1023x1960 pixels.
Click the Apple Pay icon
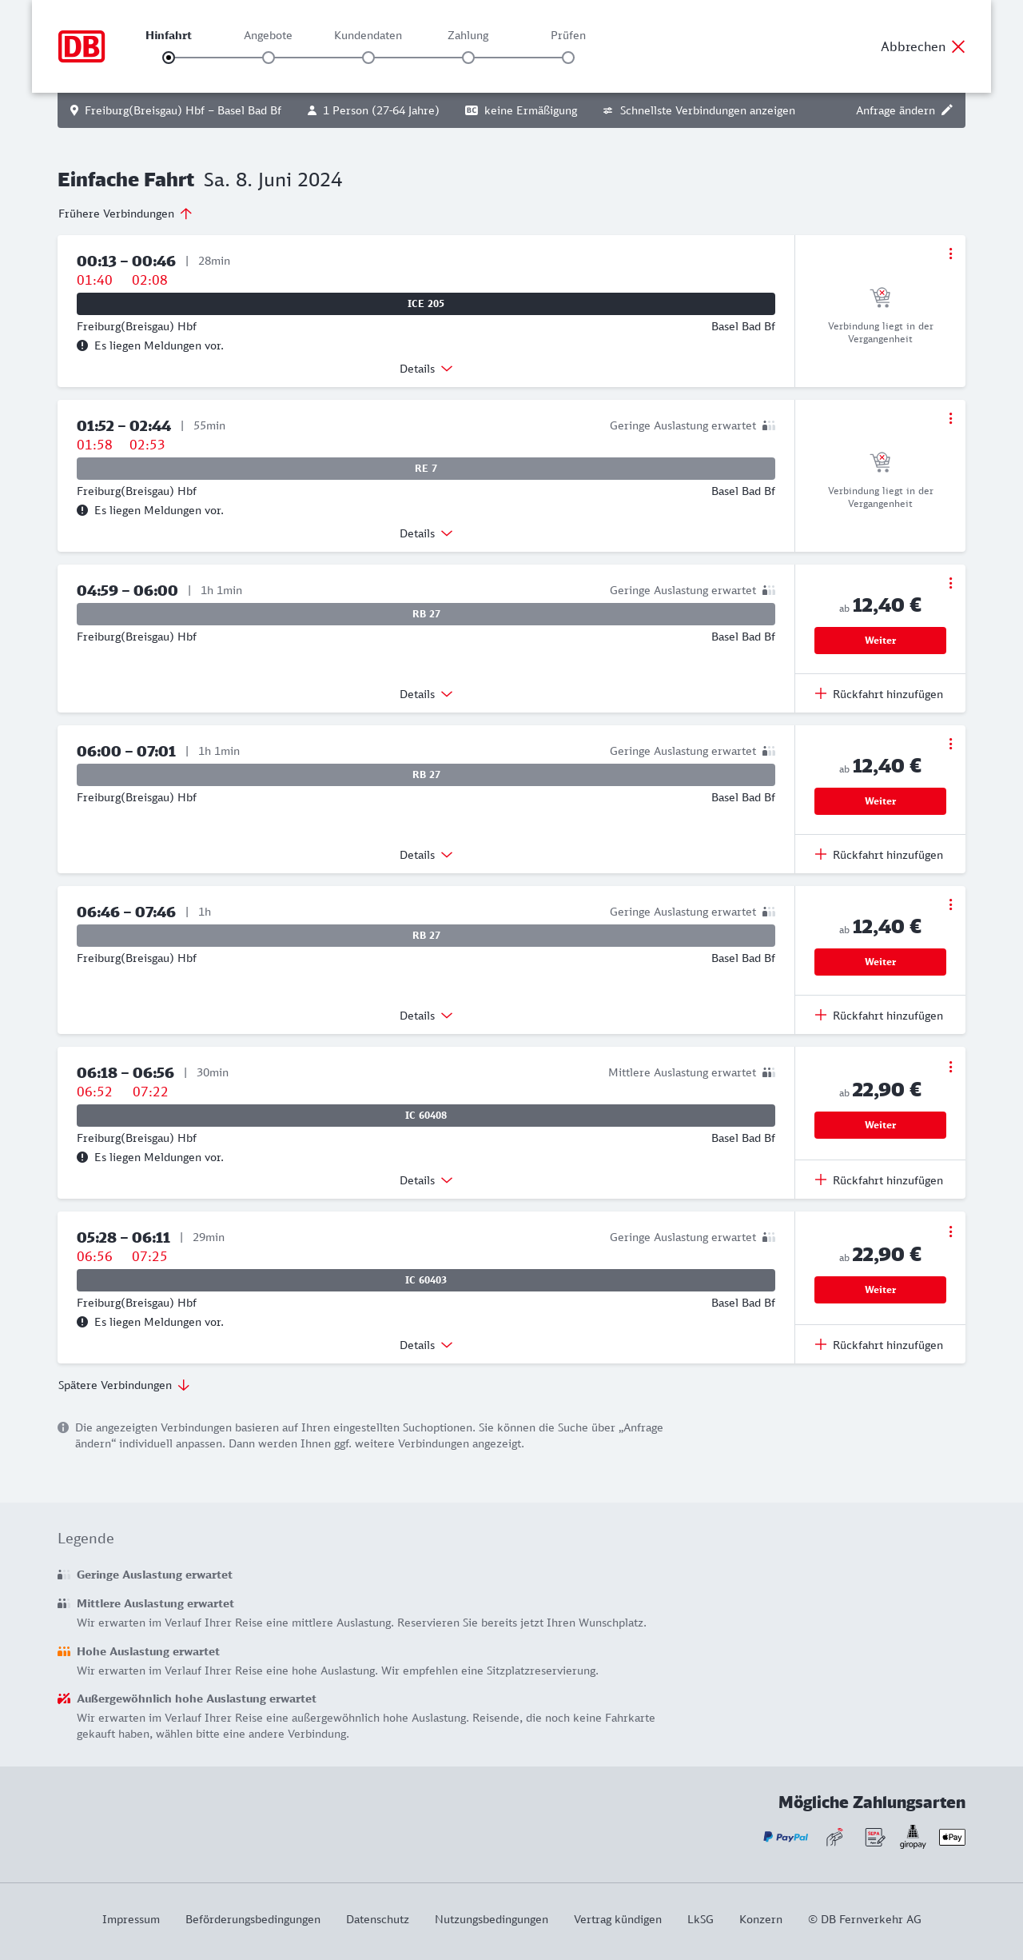tap(952, 1837)
